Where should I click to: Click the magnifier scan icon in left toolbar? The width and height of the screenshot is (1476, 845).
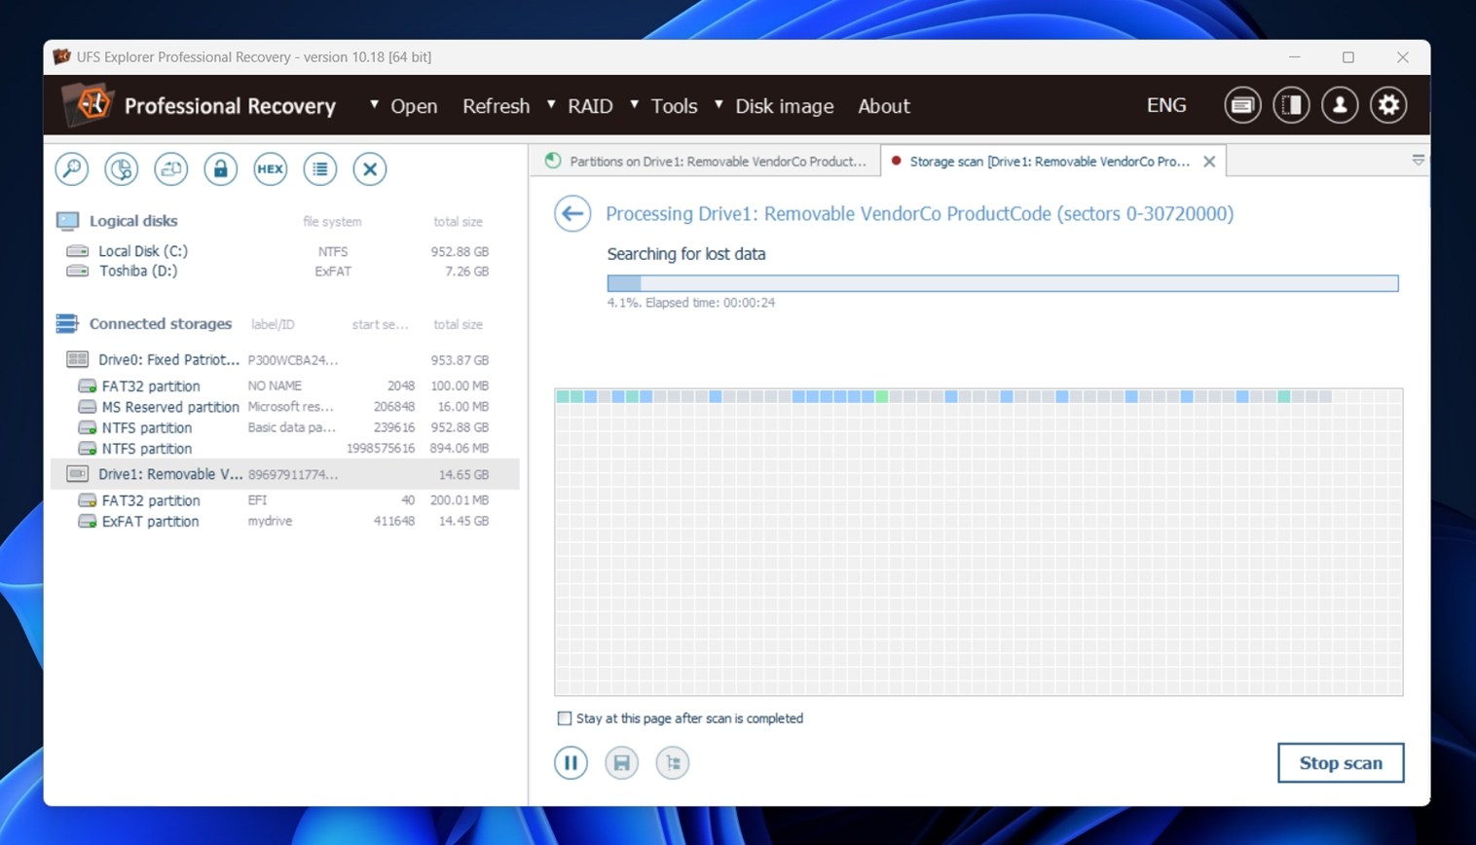[72, 169]
